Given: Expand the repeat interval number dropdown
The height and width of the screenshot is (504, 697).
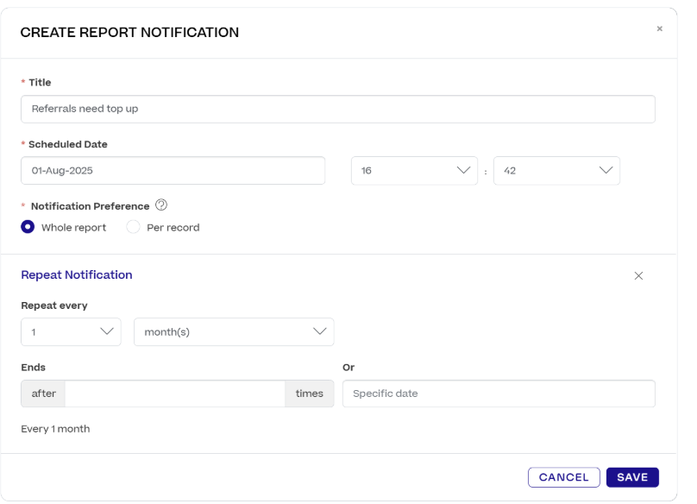Looking at the screenshot, I should [71, 331].
